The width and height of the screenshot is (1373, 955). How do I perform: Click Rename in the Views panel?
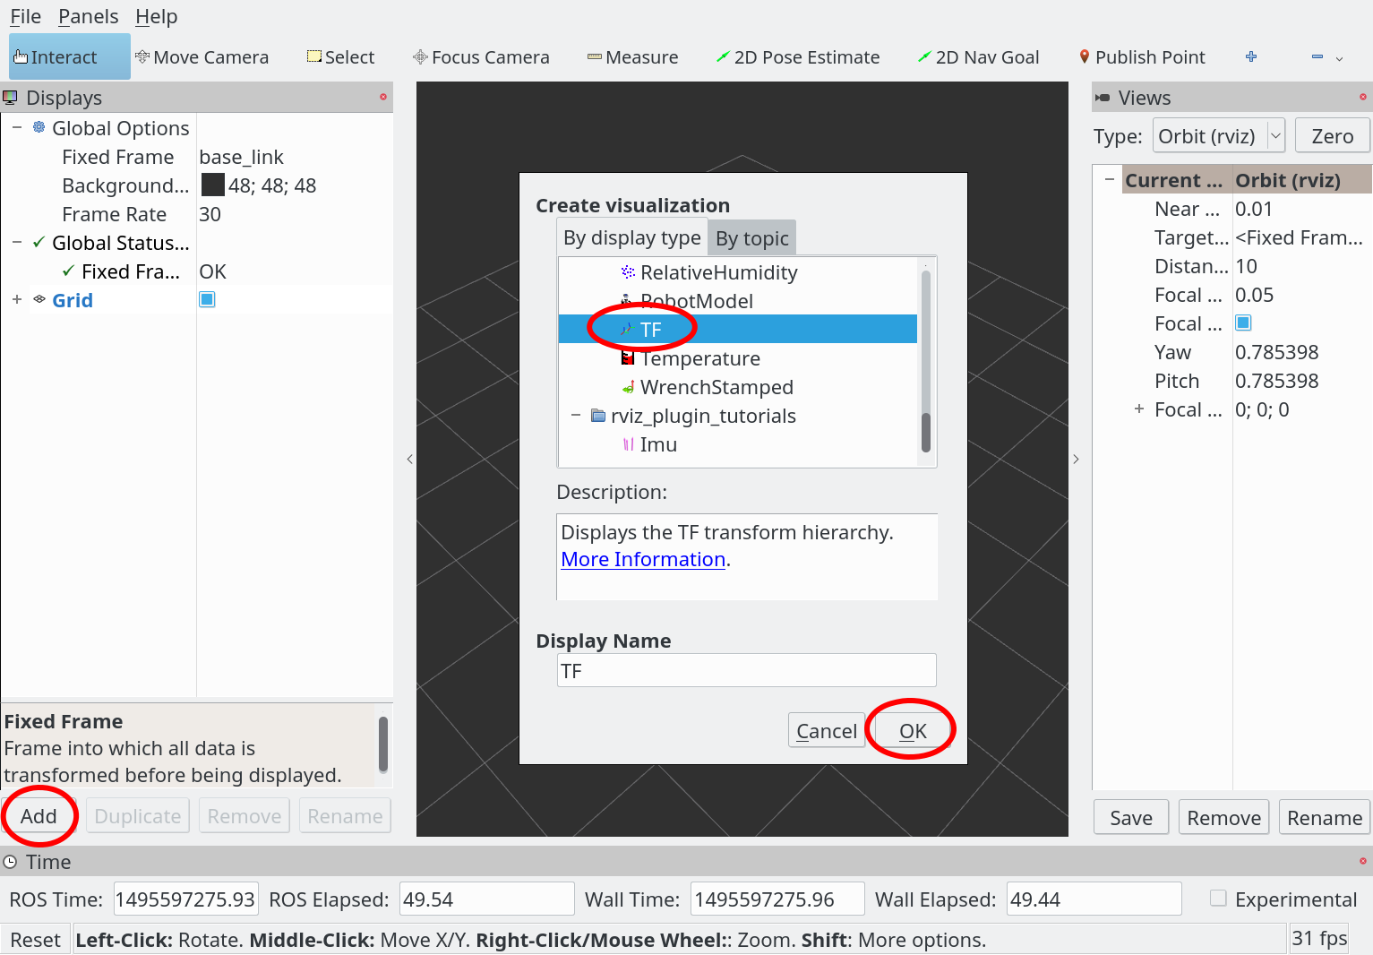pos(1324,817)
